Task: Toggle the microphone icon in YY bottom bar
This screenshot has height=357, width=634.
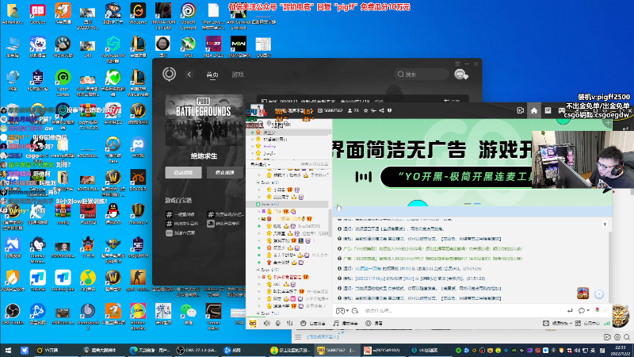Action: click(278, 324)
